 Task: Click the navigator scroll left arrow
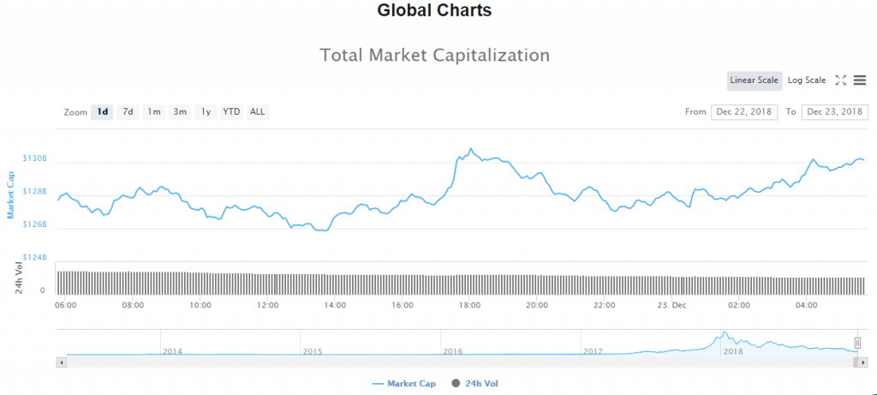(x=61, y=362)
